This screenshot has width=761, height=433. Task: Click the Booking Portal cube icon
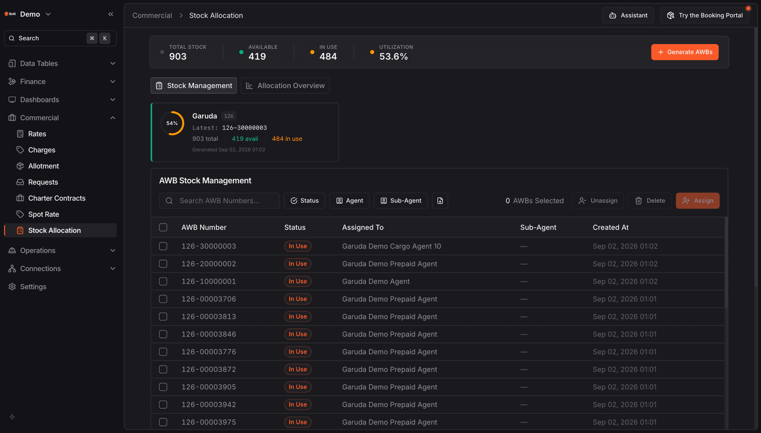(x=671, y=16)
